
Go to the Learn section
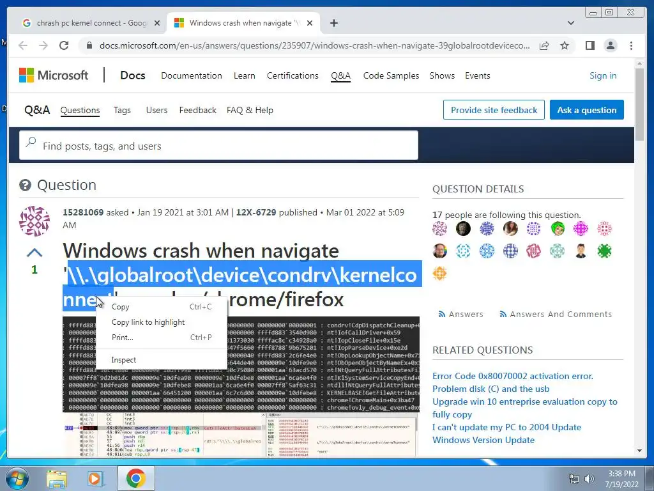click(245, 75)
